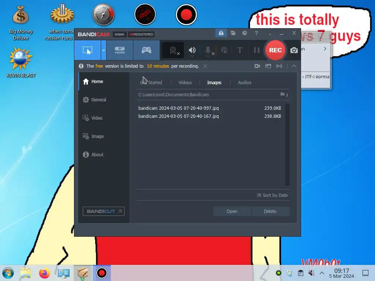Image resolution: width=375 pixels, height=281 pixels.
Task: Switch to HDMI device recording mode
Action: pyautogui.click(x=120, y=50)
